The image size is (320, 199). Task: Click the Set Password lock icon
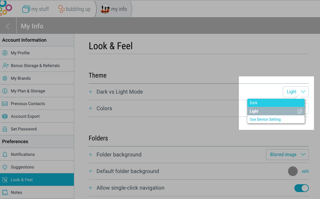(5, 129)
